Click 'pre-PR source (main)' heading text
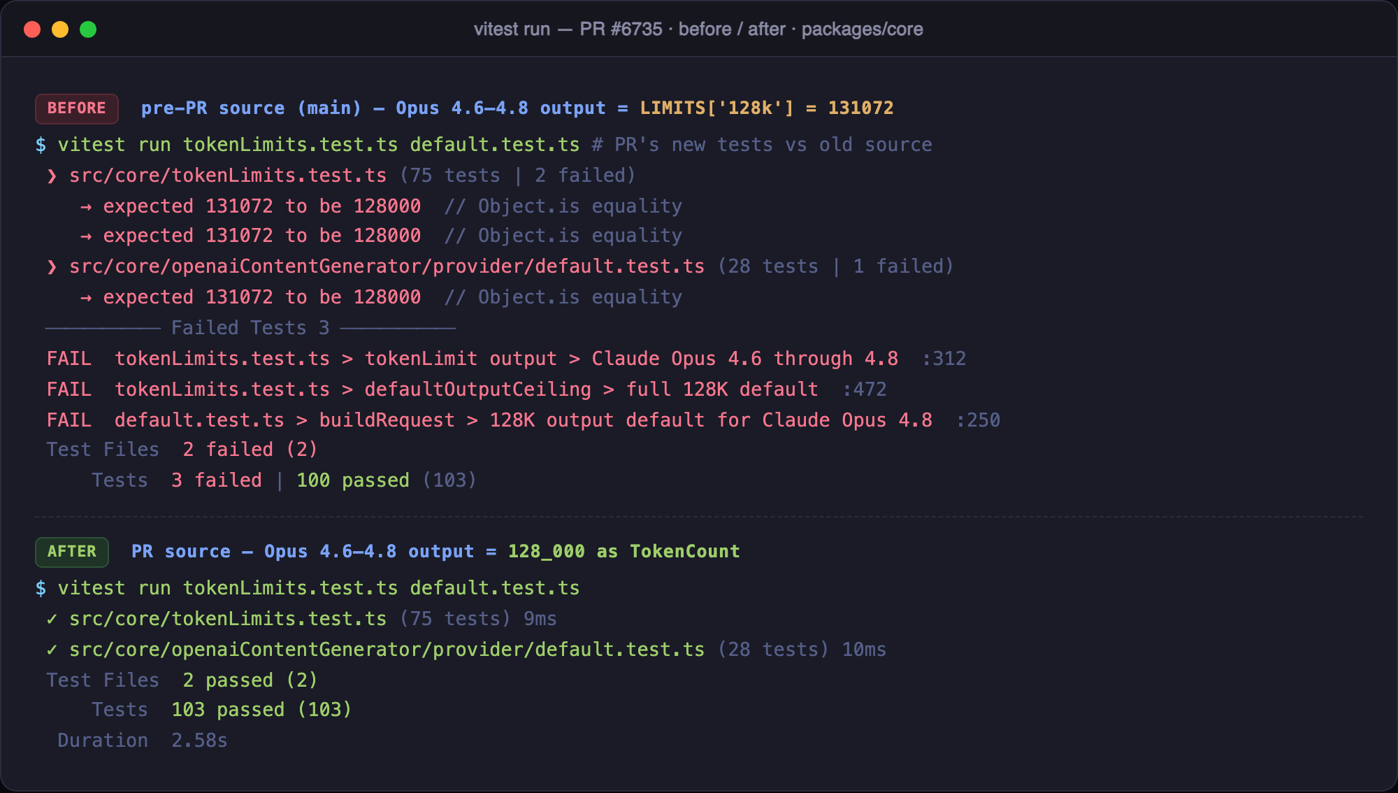This screenshot has width=1398, height=793. point(252,108)
